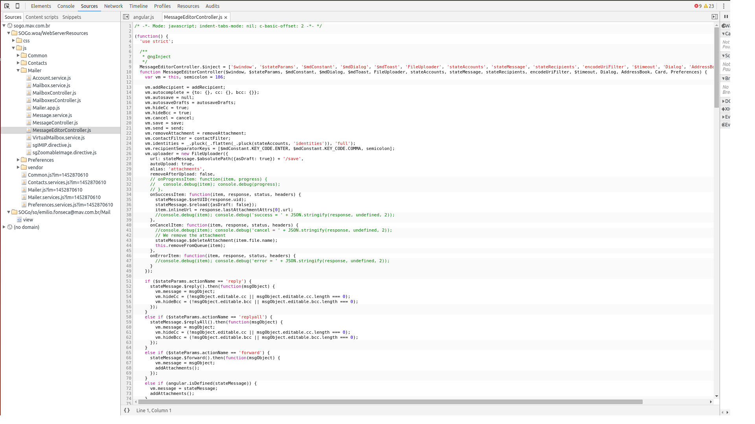Expand the (no domain) tree node

(x=4, y=227)
